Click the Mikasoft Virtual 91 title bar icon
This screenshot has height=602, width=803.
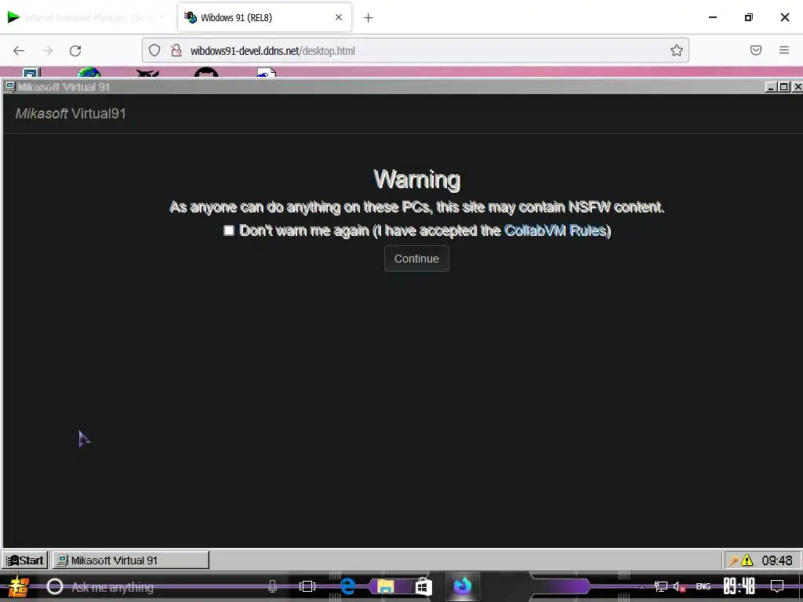click(x=9, y=87)
